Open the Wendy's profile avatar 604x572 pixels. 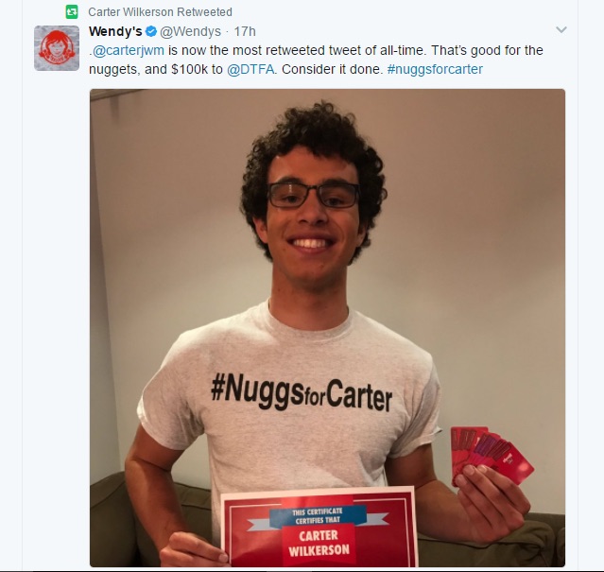point(57,48)
